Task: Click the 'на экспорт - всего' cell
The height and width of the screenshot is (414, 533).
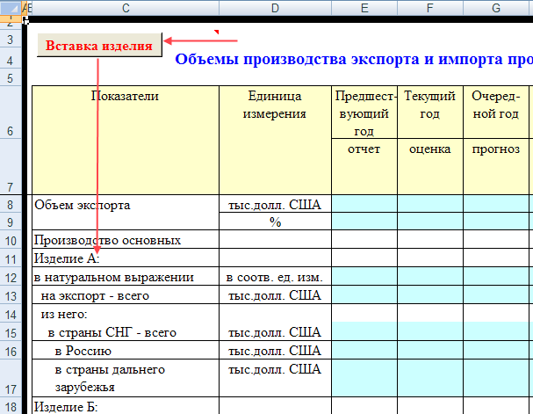Action: (x=126, y=295)
